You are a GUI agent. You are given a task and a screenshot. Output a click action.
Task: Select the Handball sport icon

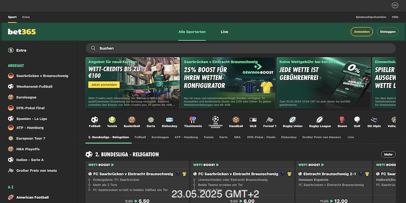pos(236,120)
